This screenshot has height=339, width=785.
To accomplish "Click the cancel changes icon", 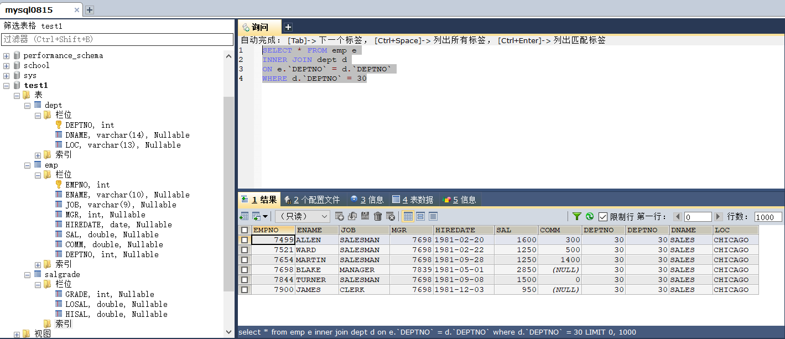I will point(391,216).
